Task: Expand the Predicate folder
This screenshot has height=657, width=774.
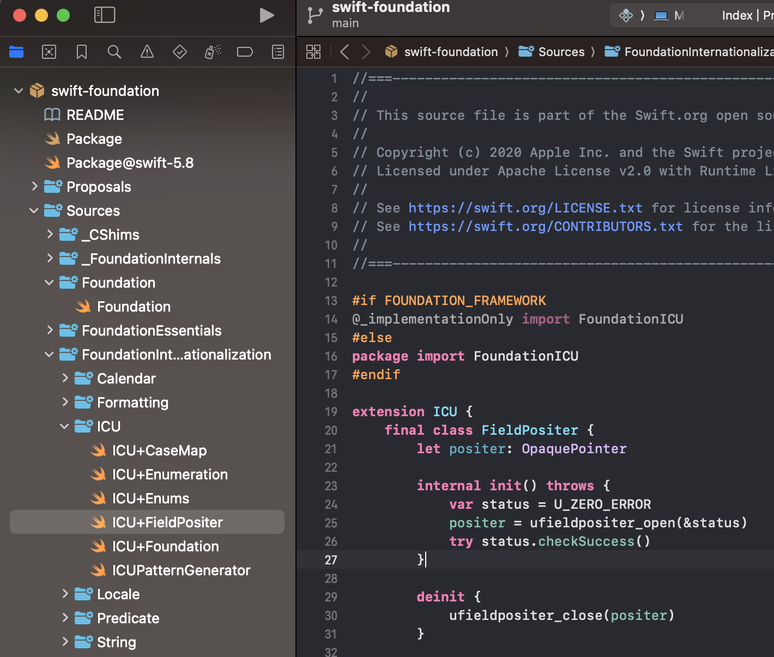Action: coord(64,618)
